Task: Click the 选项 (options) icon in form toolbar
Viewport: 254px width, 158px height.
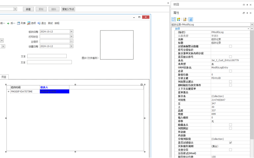Action: tap(29, 23)
